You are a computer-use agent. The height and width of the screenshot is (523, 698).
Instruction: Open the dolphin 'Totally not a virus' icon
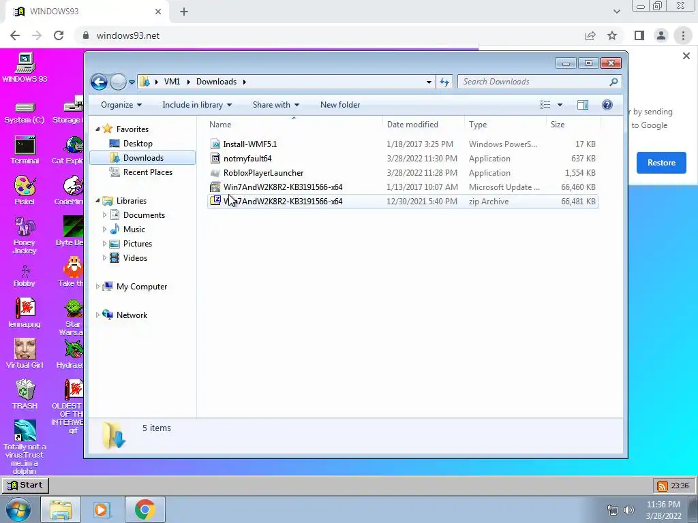coord(25,447)
